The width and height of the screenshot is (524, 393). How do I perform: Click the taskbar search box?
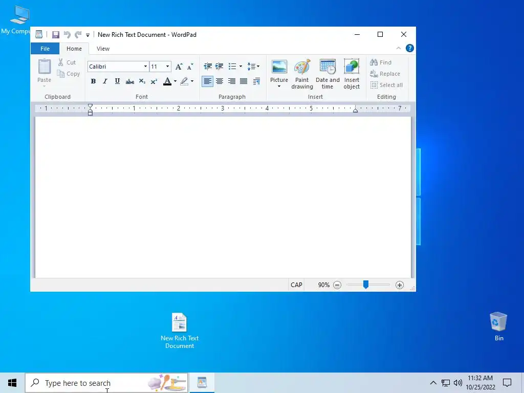pos(106,383)
